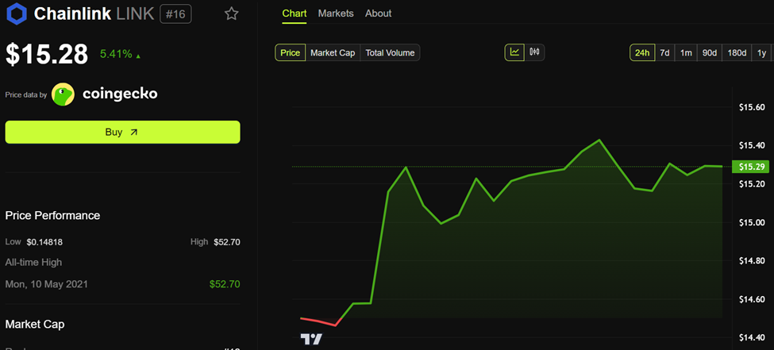This screenshot has width=774, height=350.
Task: Click the $15.28 current price
Action: tap(47, 54)
